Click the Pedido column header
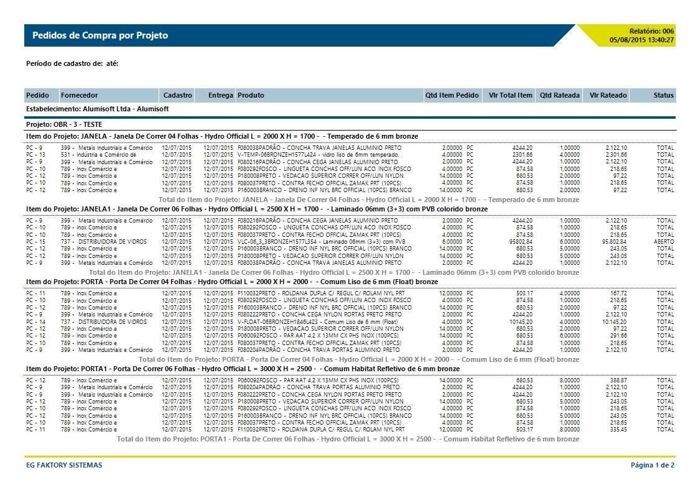 point(37,95)
